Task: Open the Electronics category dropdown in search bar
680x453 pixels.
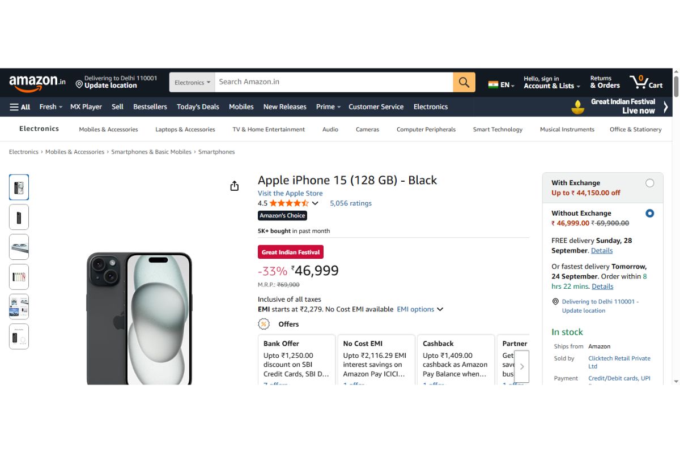Action: (192, 82)
